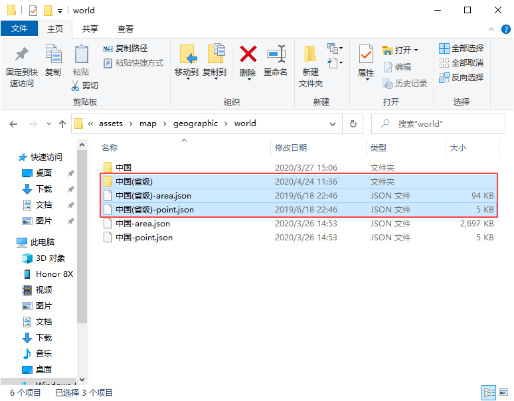
Task: Open 快速访问 in navigation pane
Action: (x=40, y=157)
